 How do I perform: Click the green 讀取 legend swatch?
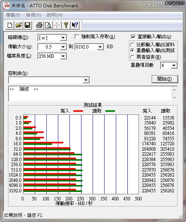tap(110, 111)
